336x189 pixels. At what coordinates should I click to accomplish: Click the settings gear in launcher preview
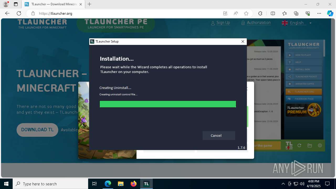[320, 145]
